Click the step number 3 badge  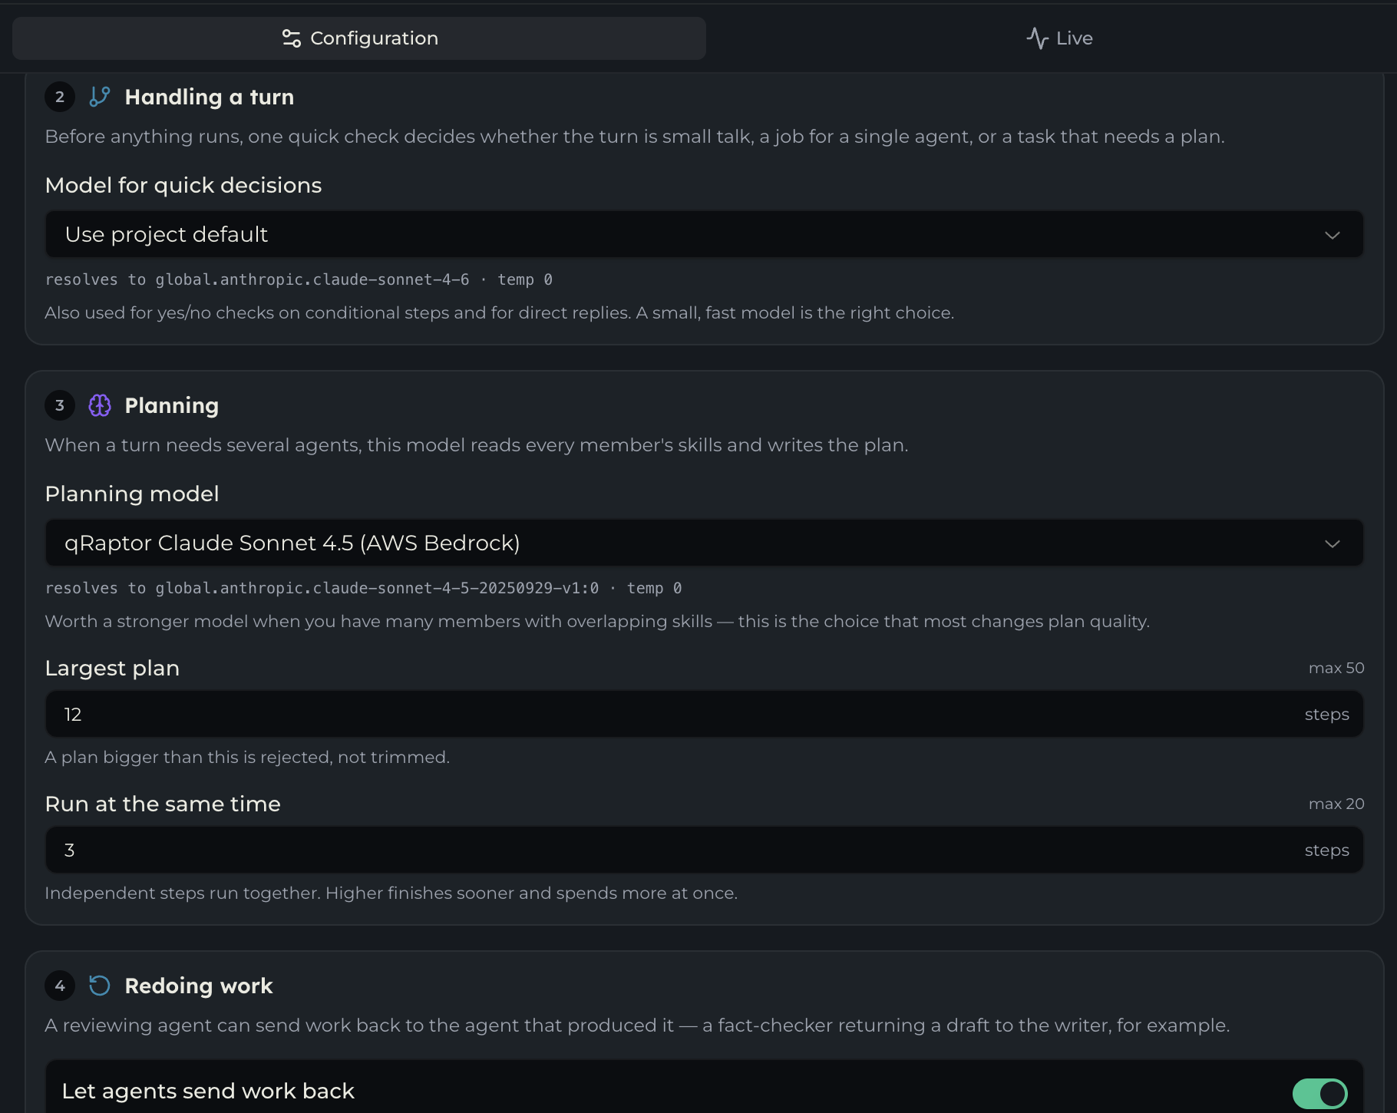click(60, 405)
